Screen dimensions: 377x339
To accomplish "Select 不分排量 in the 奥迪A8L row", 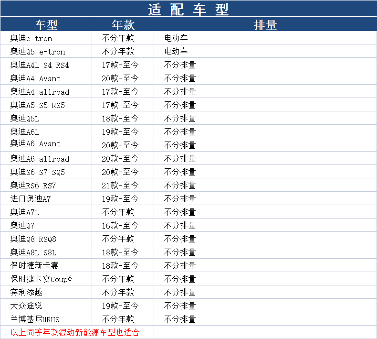I will click(x=180, y=252).
